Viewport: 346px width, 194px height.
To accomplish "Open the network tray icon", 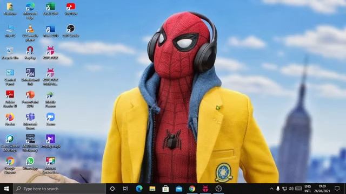I will (285, 189).
